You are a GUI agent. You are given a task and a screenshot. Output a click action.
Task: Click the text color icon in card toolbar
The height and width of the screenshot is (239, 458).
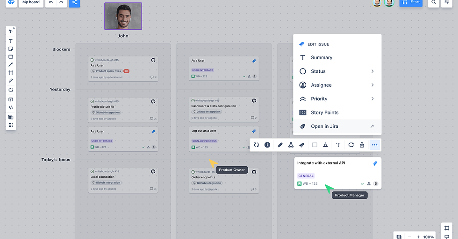[325, 145]
